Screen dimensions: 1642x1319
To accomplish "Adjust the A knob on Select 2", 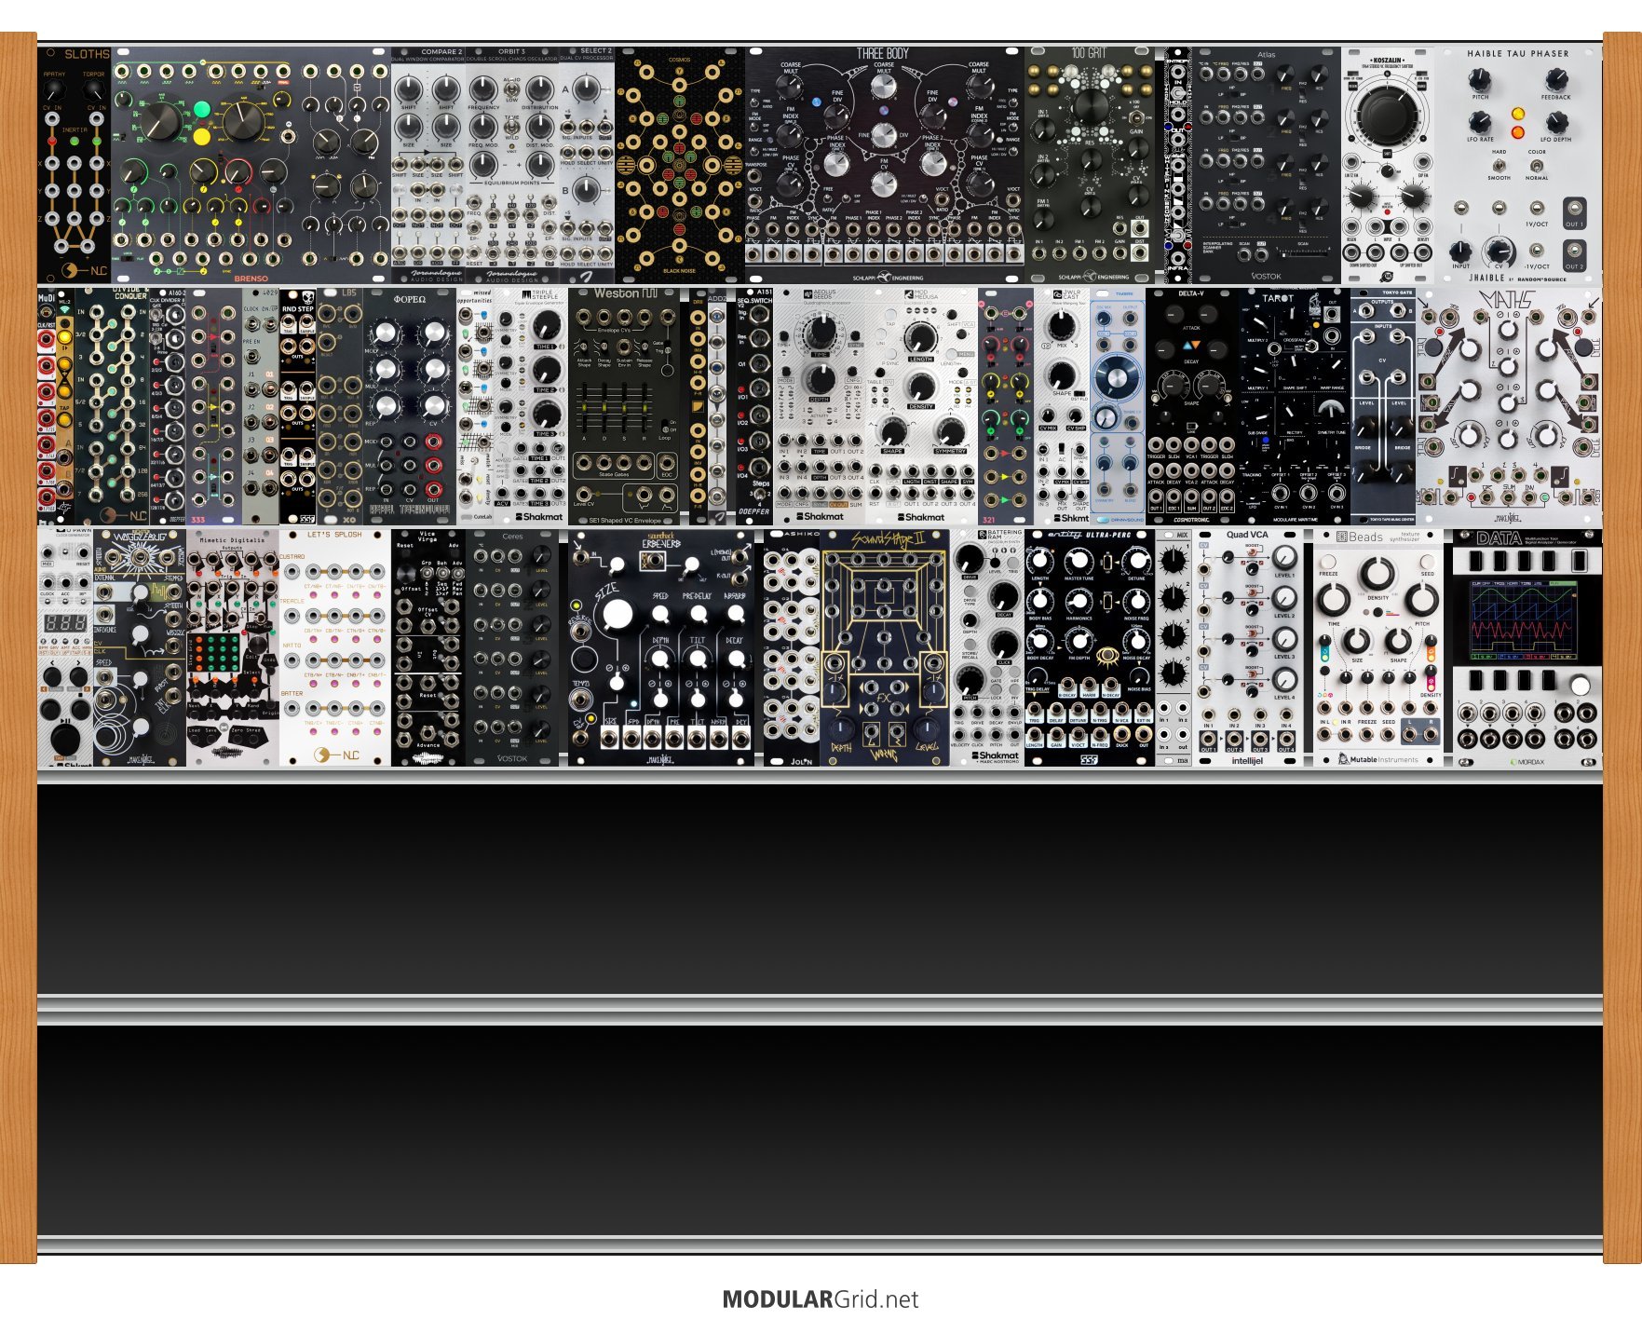I will pyautogui.click(x=587, y=90).
